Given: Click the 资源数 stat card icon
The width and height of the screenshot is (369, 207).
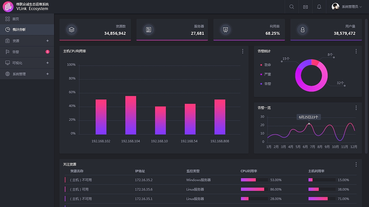Looking at the screenshot, I should [x=71, y=29].
